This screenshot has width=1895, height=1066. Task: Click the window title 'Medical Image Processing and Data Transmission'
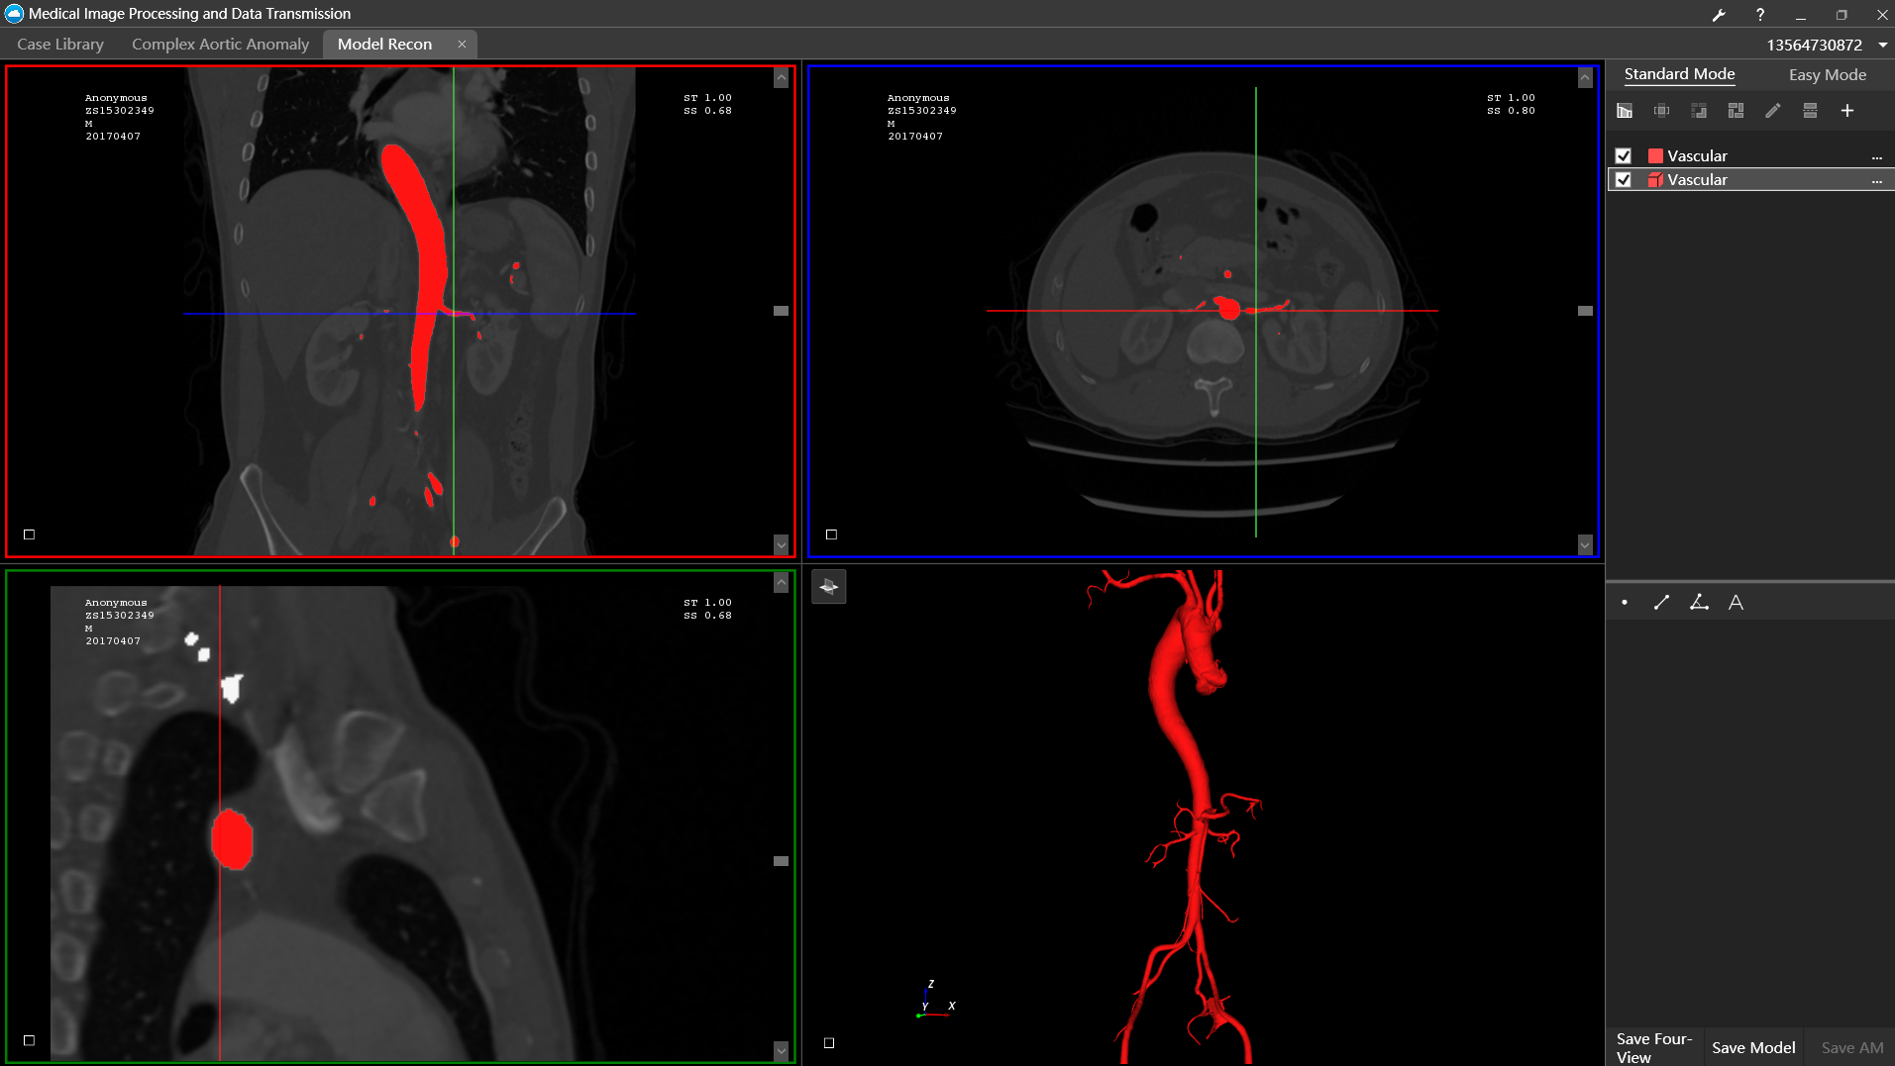[189, 14]
